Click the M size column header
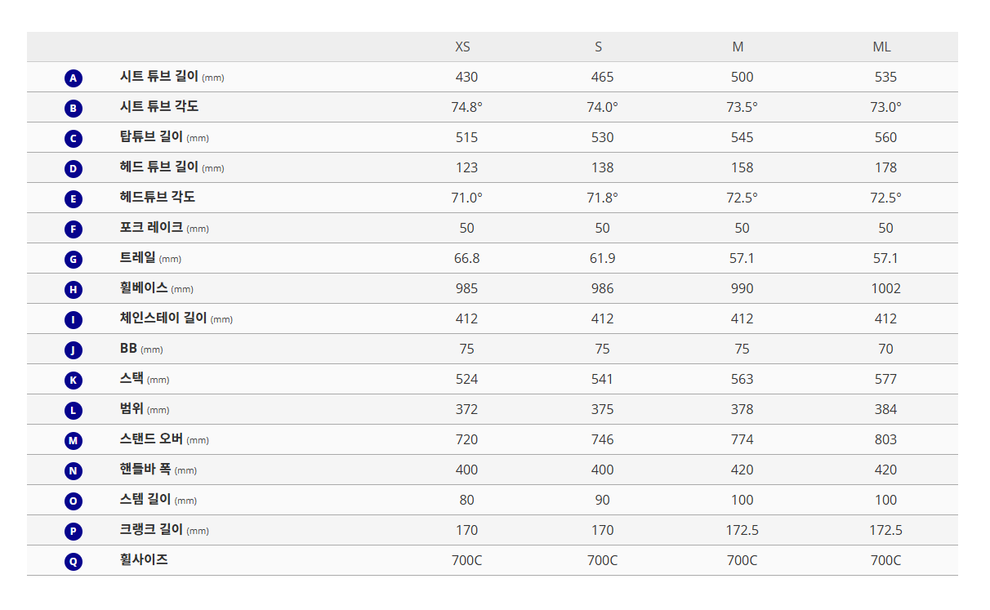 pyautogui.click(x=738, y=47)
